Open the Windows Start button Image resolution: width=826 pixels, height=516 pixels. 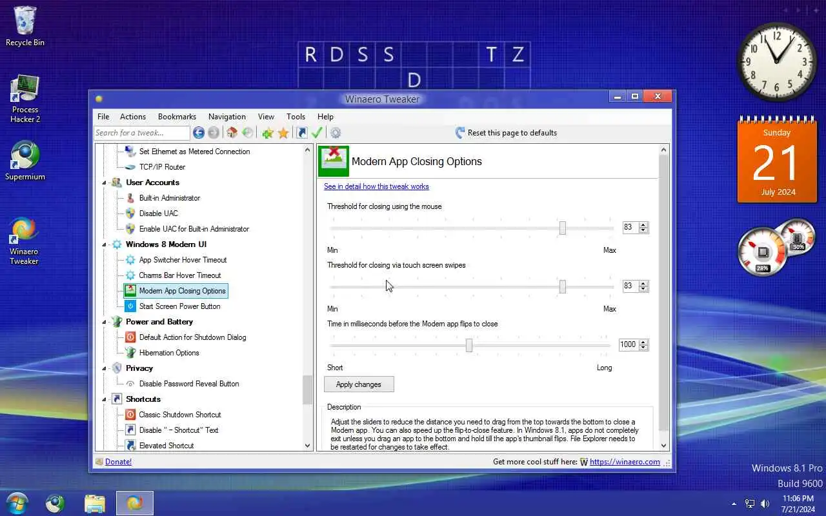pos(17,503)
